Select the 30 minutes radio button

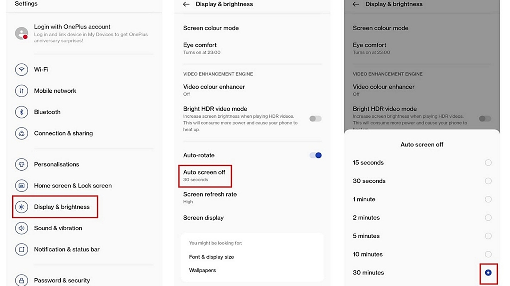pos(488,273)
